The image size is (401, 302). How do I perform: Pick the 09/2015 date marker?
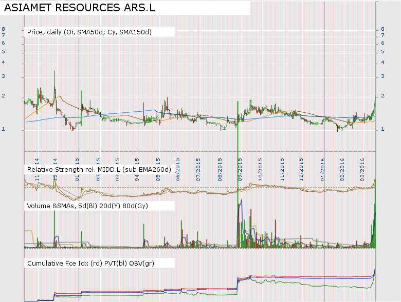point(240,167)
